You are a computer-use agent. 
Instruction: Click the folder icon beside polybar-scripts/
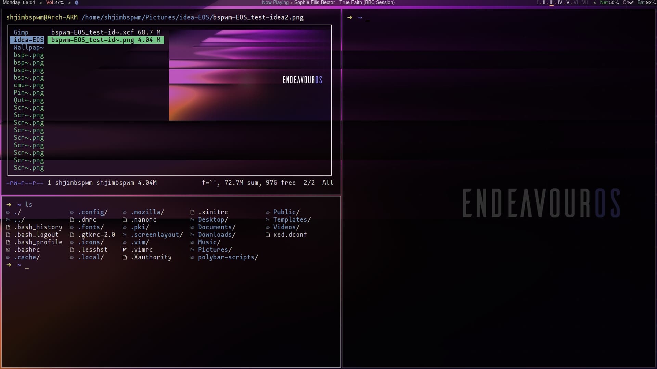coord(192,257)
